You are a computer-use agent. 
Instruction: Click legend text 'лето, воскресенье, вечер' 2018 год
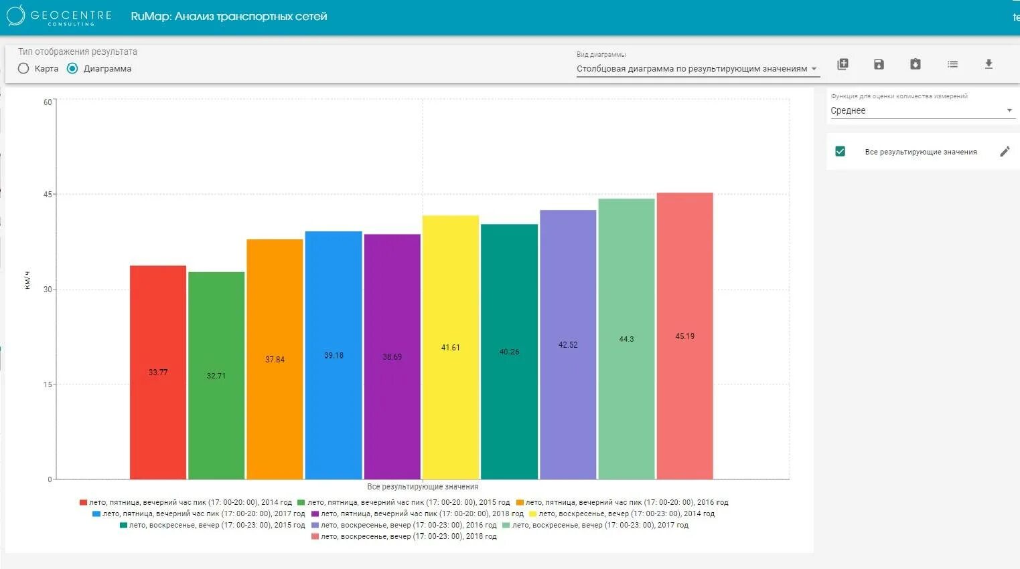tap(409, 537)
